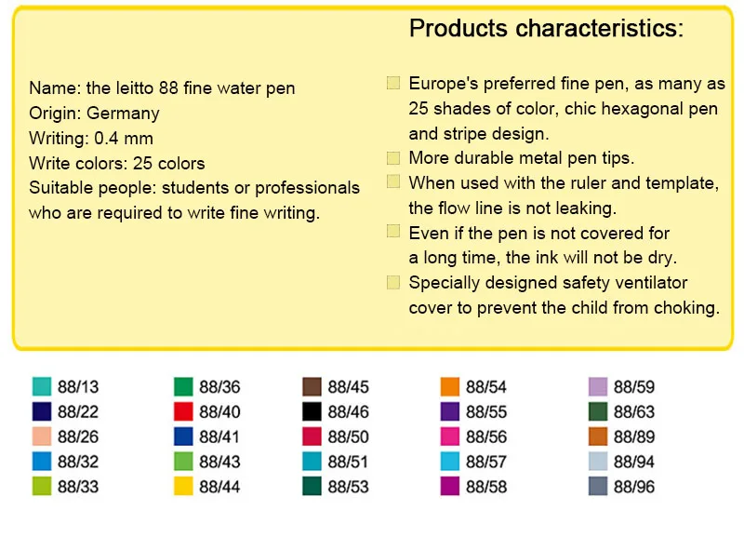Tick the "More durable metal pen tips" box
This screenshot has width=744, height=537.
click(393, 158)
